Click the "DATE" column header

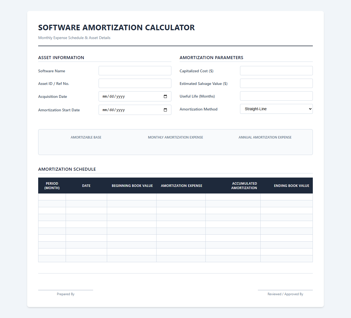click(86, 186)
